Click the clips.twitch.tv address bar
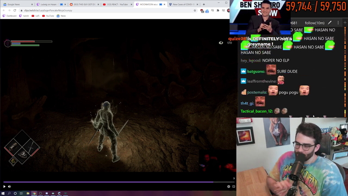Screen dimensions: 348x196 coord(107,10)
